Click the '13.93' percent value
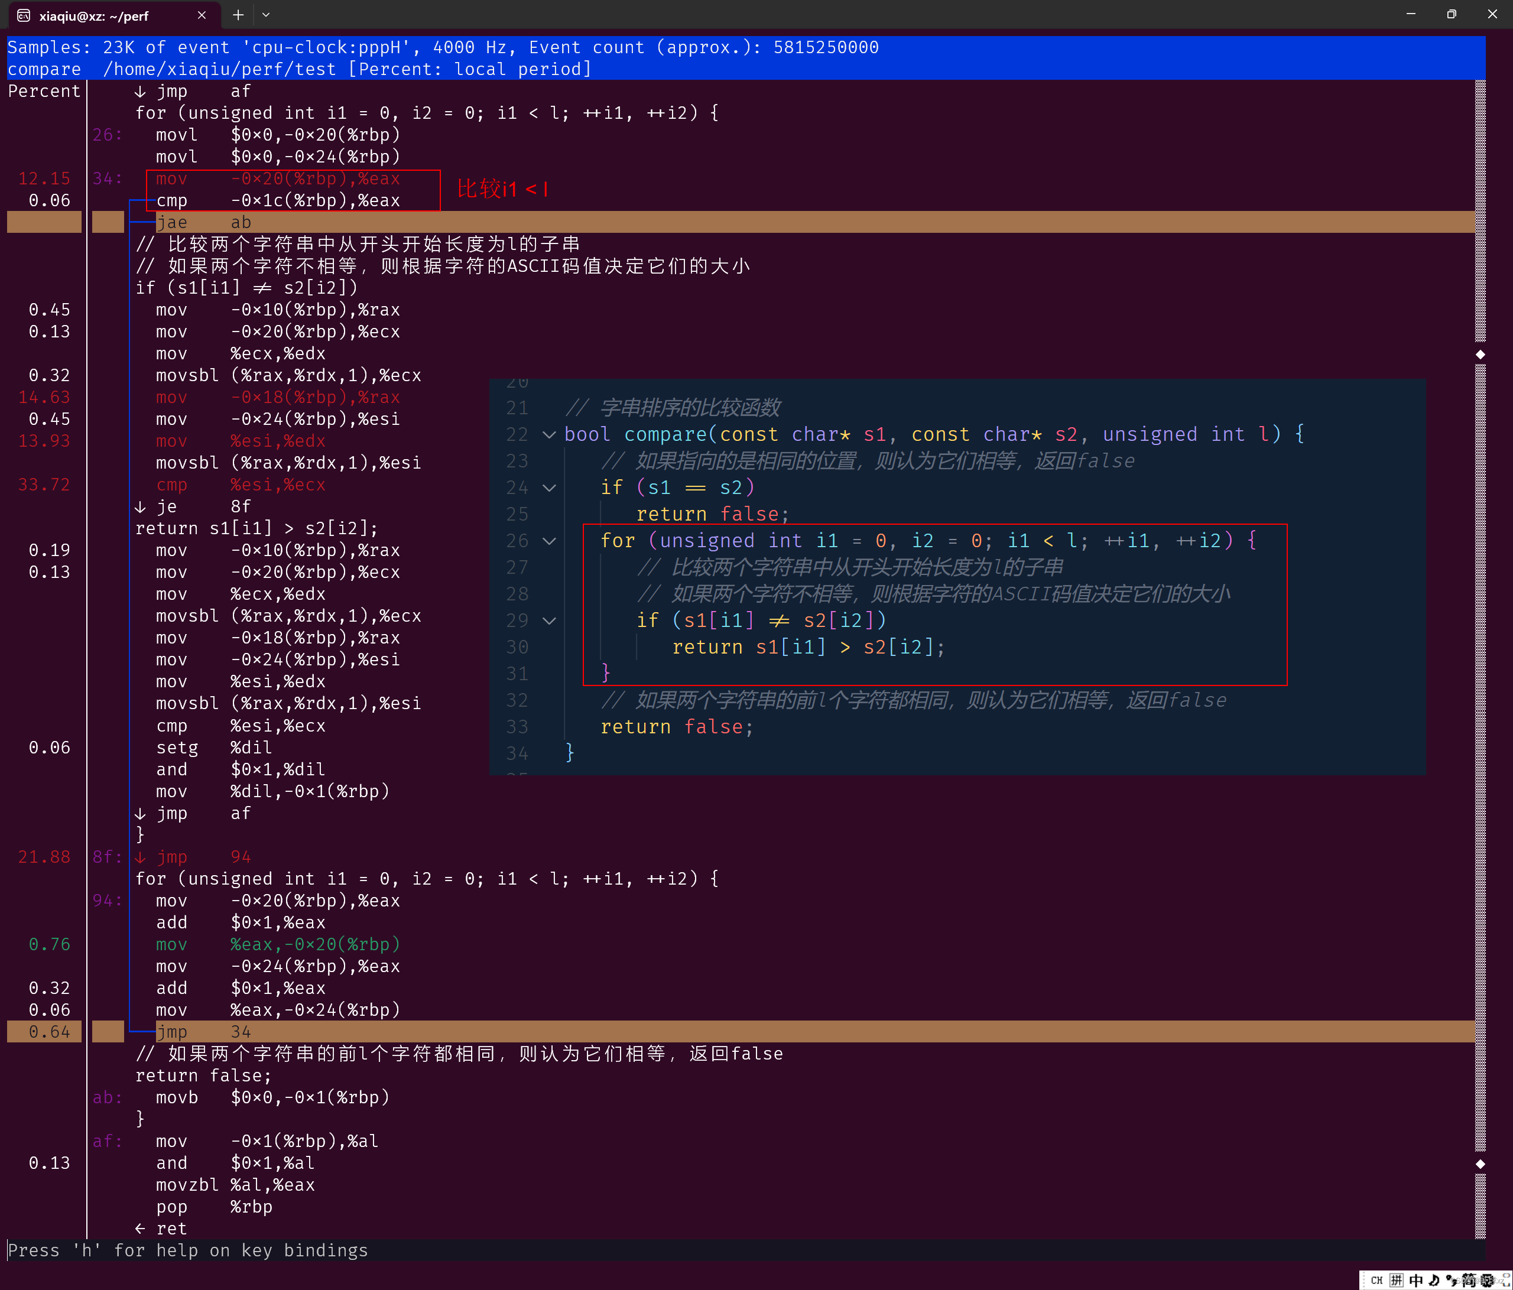 pos(44,441)
